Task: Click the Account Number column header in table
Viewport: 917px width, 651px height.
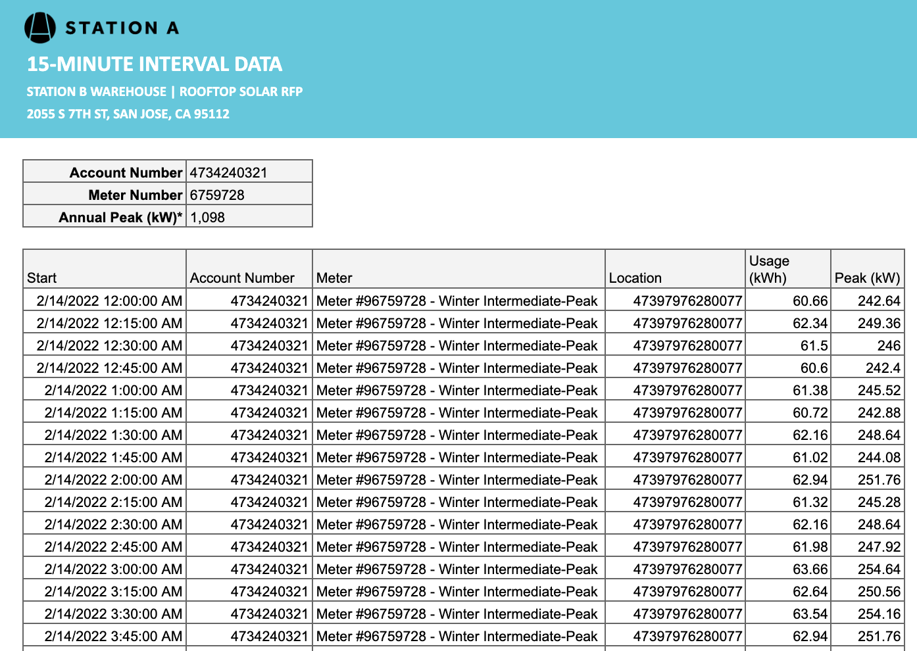Action: click(249, 277)
